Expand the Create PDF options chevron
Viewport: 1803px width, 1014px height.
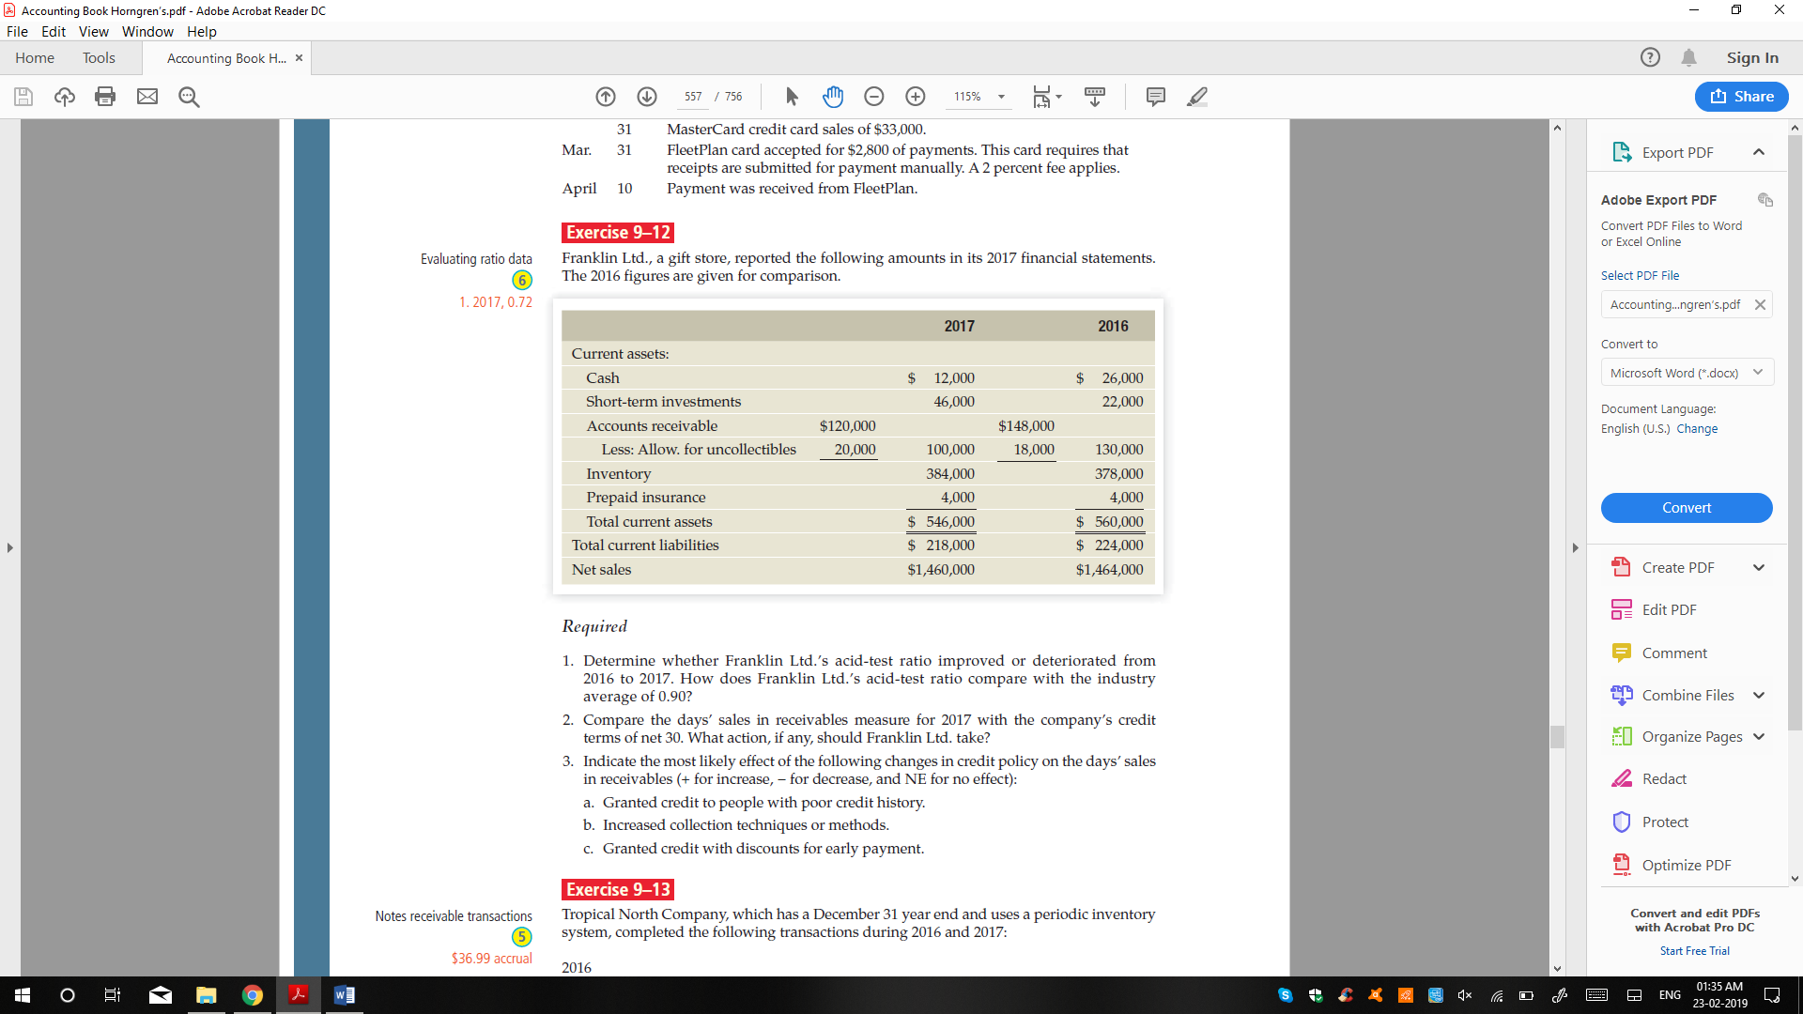tap(1758, 567)
